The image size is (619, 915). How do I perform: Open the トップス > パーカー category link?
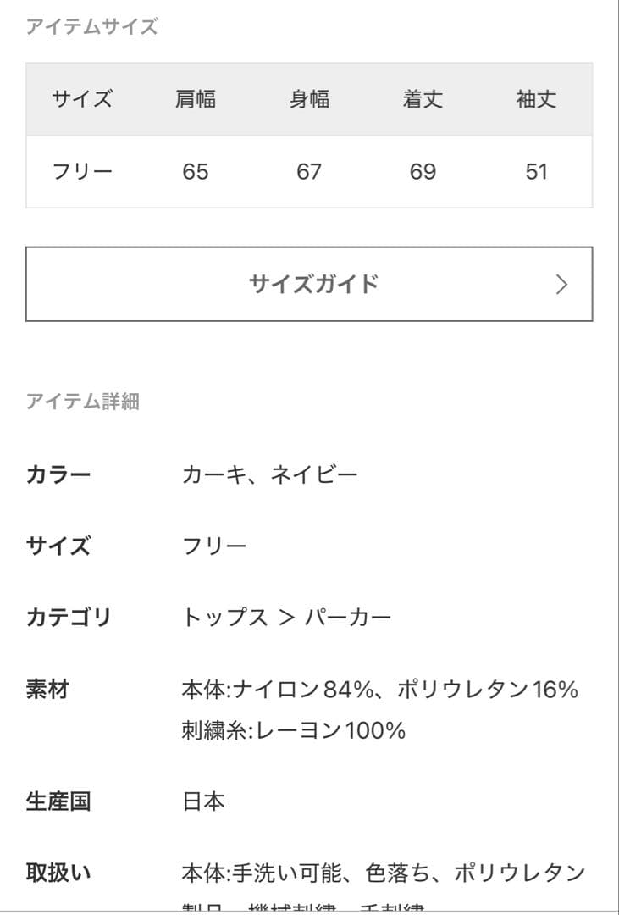tap(287, 618)
